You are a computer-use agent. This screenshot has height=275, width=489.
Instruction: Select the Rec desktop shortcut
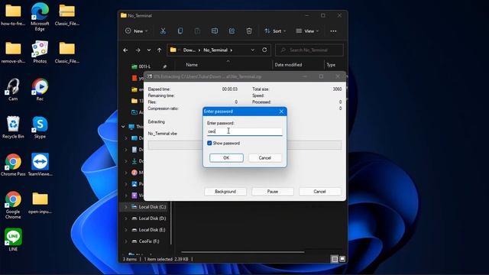(40, 89)
